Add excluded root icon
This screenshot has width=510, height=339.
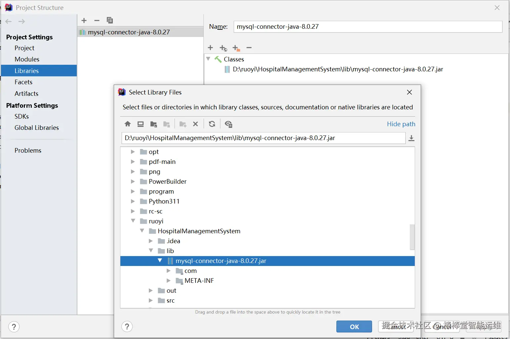(x=236, y=48)
